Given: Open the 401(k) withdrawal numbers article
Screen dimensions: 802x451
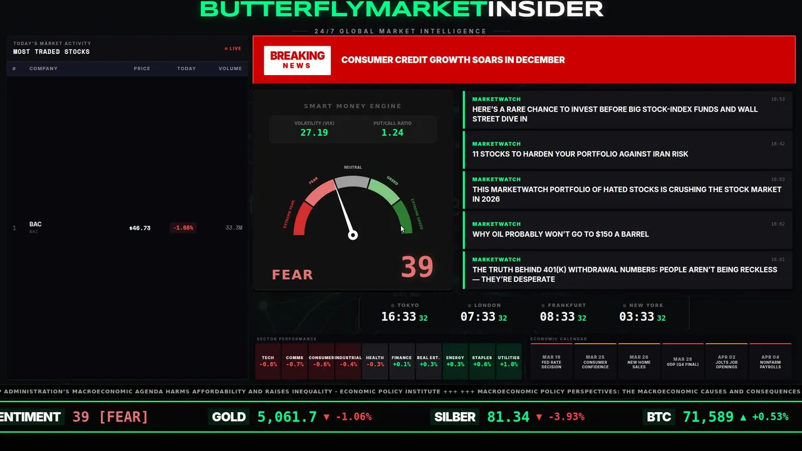Looking at the screenshot, I should click(628, 269).
